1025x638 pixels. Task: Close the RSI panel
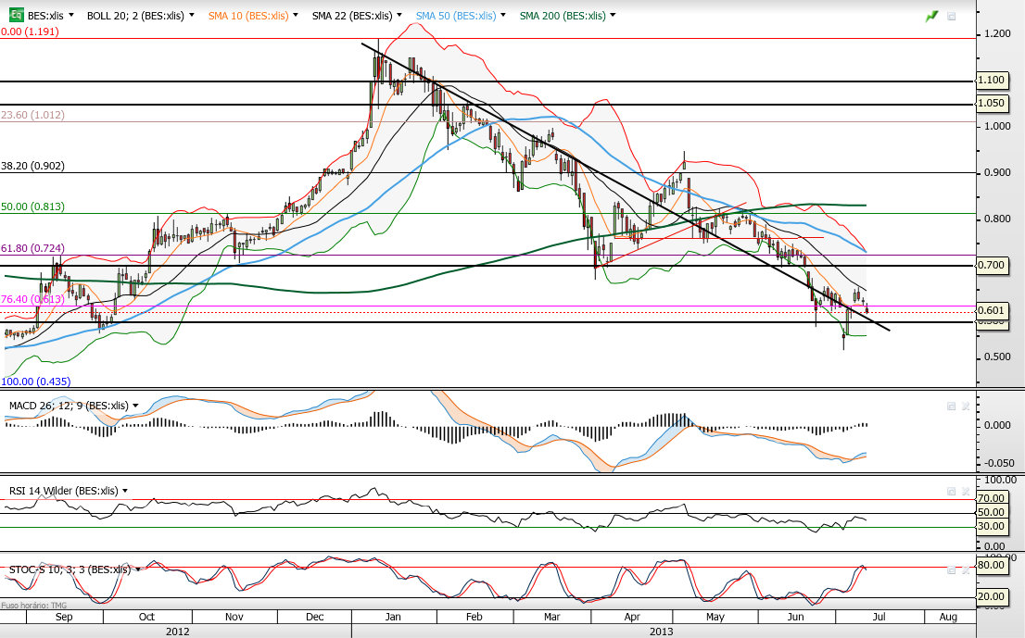966,491
